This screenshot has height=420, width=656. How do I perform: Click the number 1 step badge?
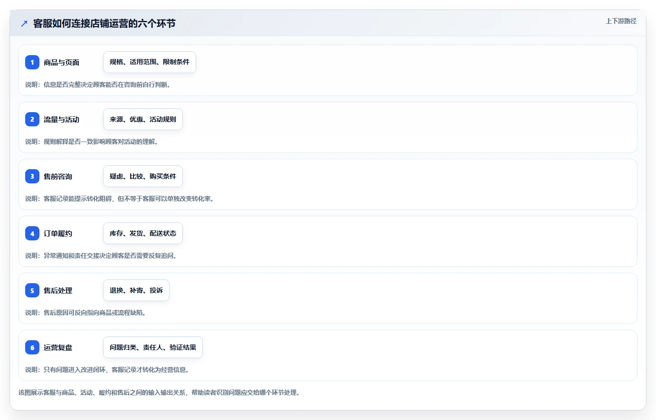(32, 62)
